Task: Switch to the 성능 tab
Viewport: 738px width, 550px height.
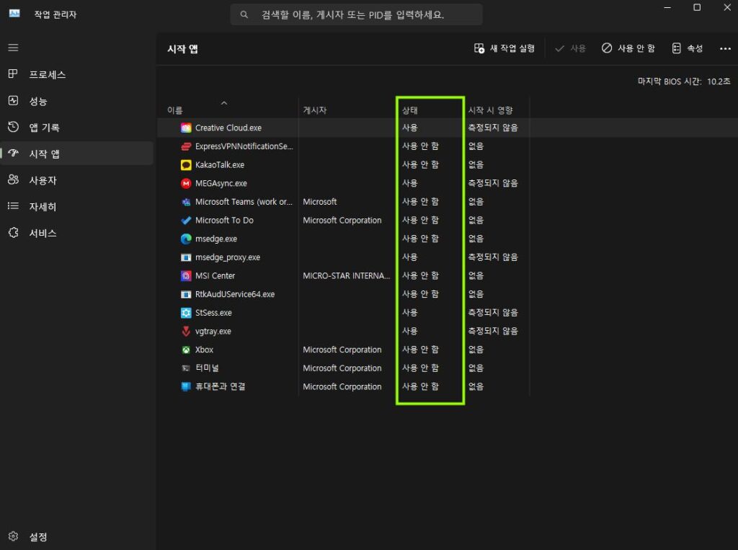Action: pos(38,101)
